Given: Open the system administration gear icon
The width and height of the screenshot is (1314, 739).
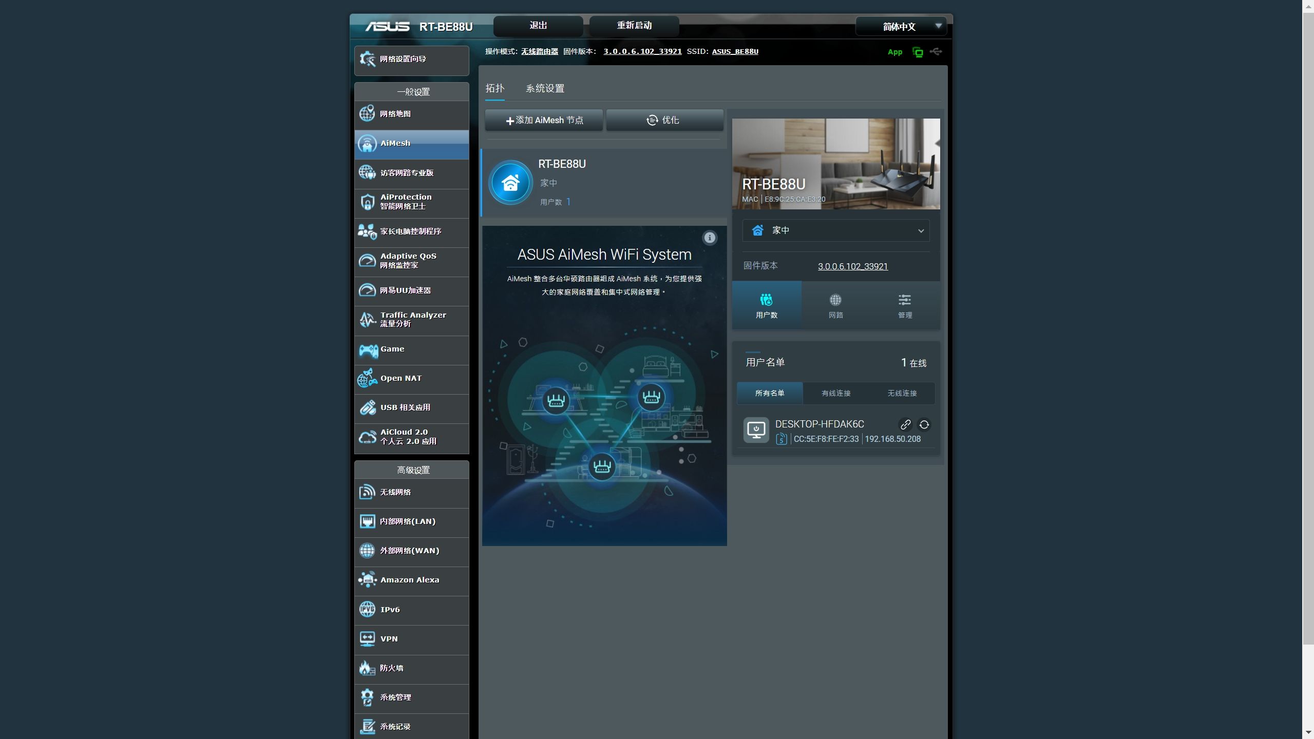Looking at the screenshot, I should (x=367, y=697).
